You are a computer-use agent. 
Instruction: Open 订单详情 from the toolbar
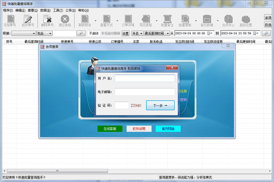[128, 21]
